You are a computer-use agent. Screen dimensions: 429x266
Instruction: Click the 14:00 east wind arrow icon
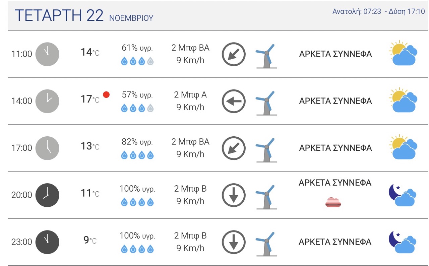point(234,101)
